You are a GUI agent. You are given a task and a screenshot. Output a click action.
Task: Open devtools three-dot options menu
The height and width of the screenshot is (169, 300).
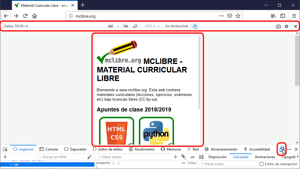(289, 149)
